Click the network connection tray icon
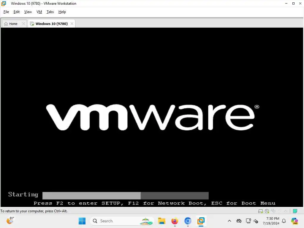The height and width of the screenshot is (228, 304). click(248, 221)
